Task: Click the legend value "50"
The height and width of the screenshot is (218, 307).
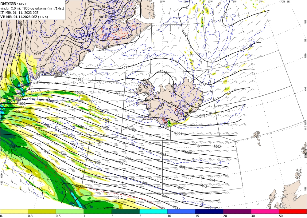Action: [x=281, y=216]
